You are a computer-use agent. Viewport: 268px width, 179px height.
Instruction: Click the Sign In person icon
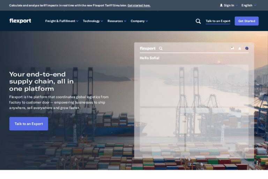coord(221,5)
